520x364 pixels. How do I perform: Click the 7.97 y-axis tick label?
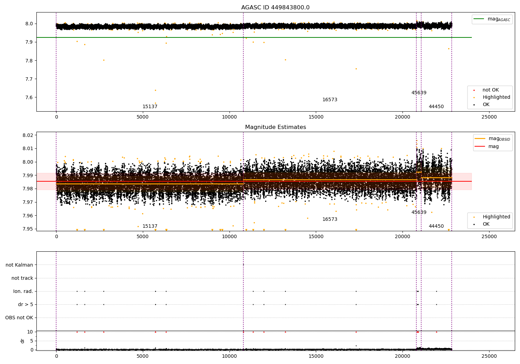click(x=27, y=202)
